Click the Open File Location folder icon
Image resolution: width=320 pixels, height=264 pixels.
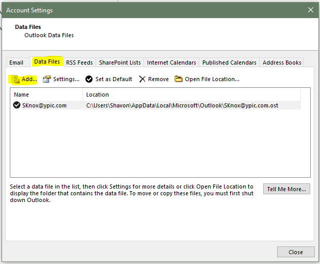179,79
